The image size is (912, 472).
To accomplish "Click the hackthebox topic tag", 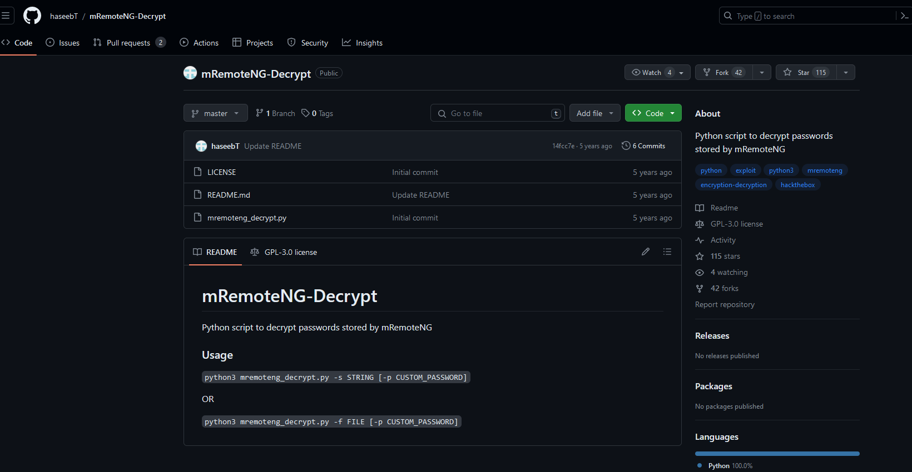I will point(797,185).
